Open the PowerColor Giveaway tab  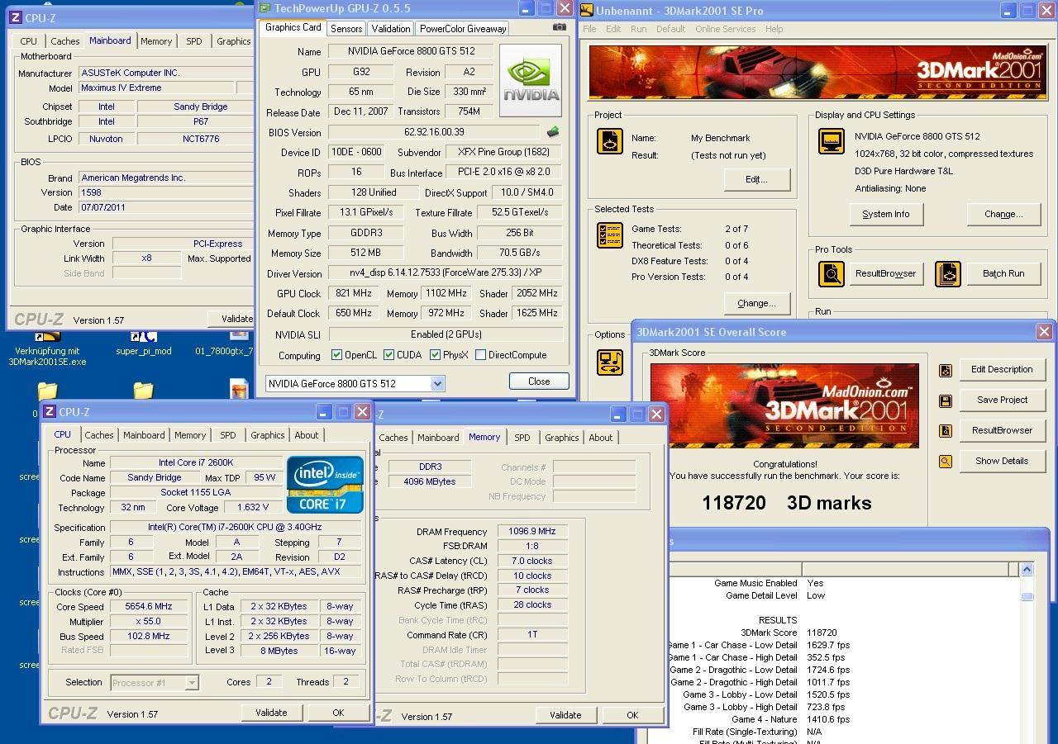tap(463, 29)
